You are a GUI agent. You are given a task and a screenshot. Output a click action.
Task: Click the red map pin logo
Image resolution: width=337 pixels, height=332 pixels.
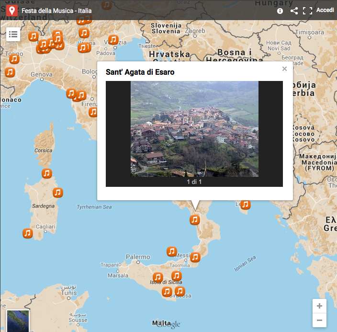pyautogui.click(x=12, y=11)
